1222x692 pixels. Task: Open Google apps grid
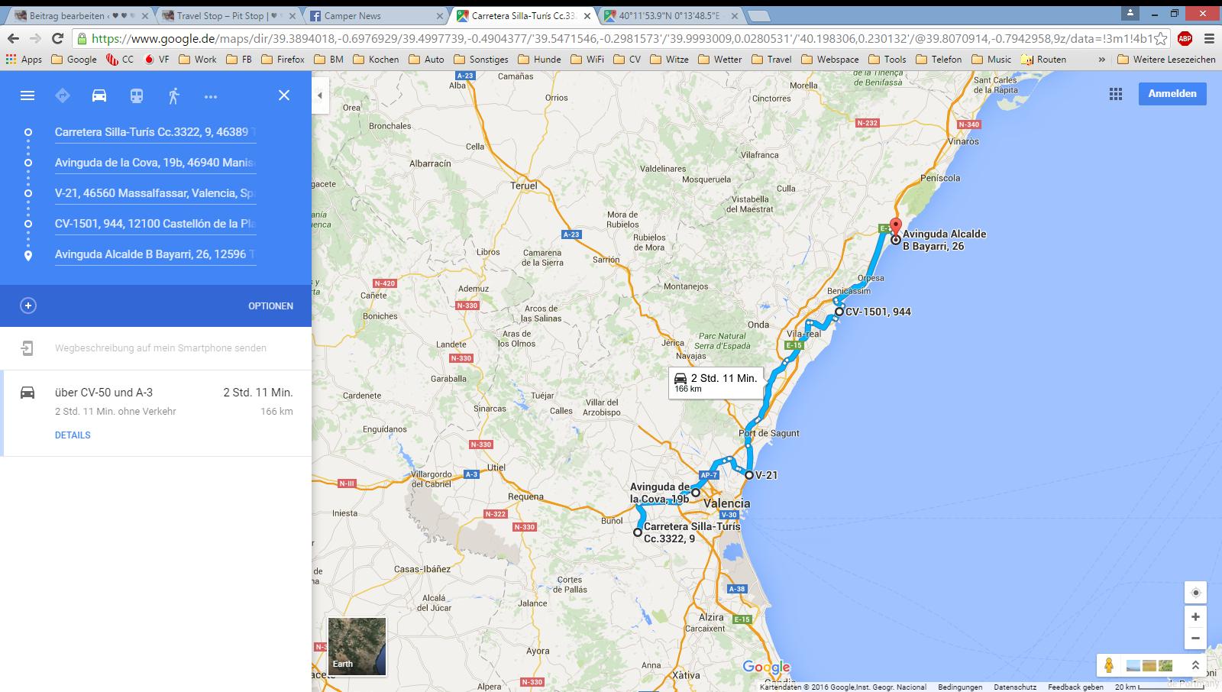pyautogui.click(x=1116, y=94)
